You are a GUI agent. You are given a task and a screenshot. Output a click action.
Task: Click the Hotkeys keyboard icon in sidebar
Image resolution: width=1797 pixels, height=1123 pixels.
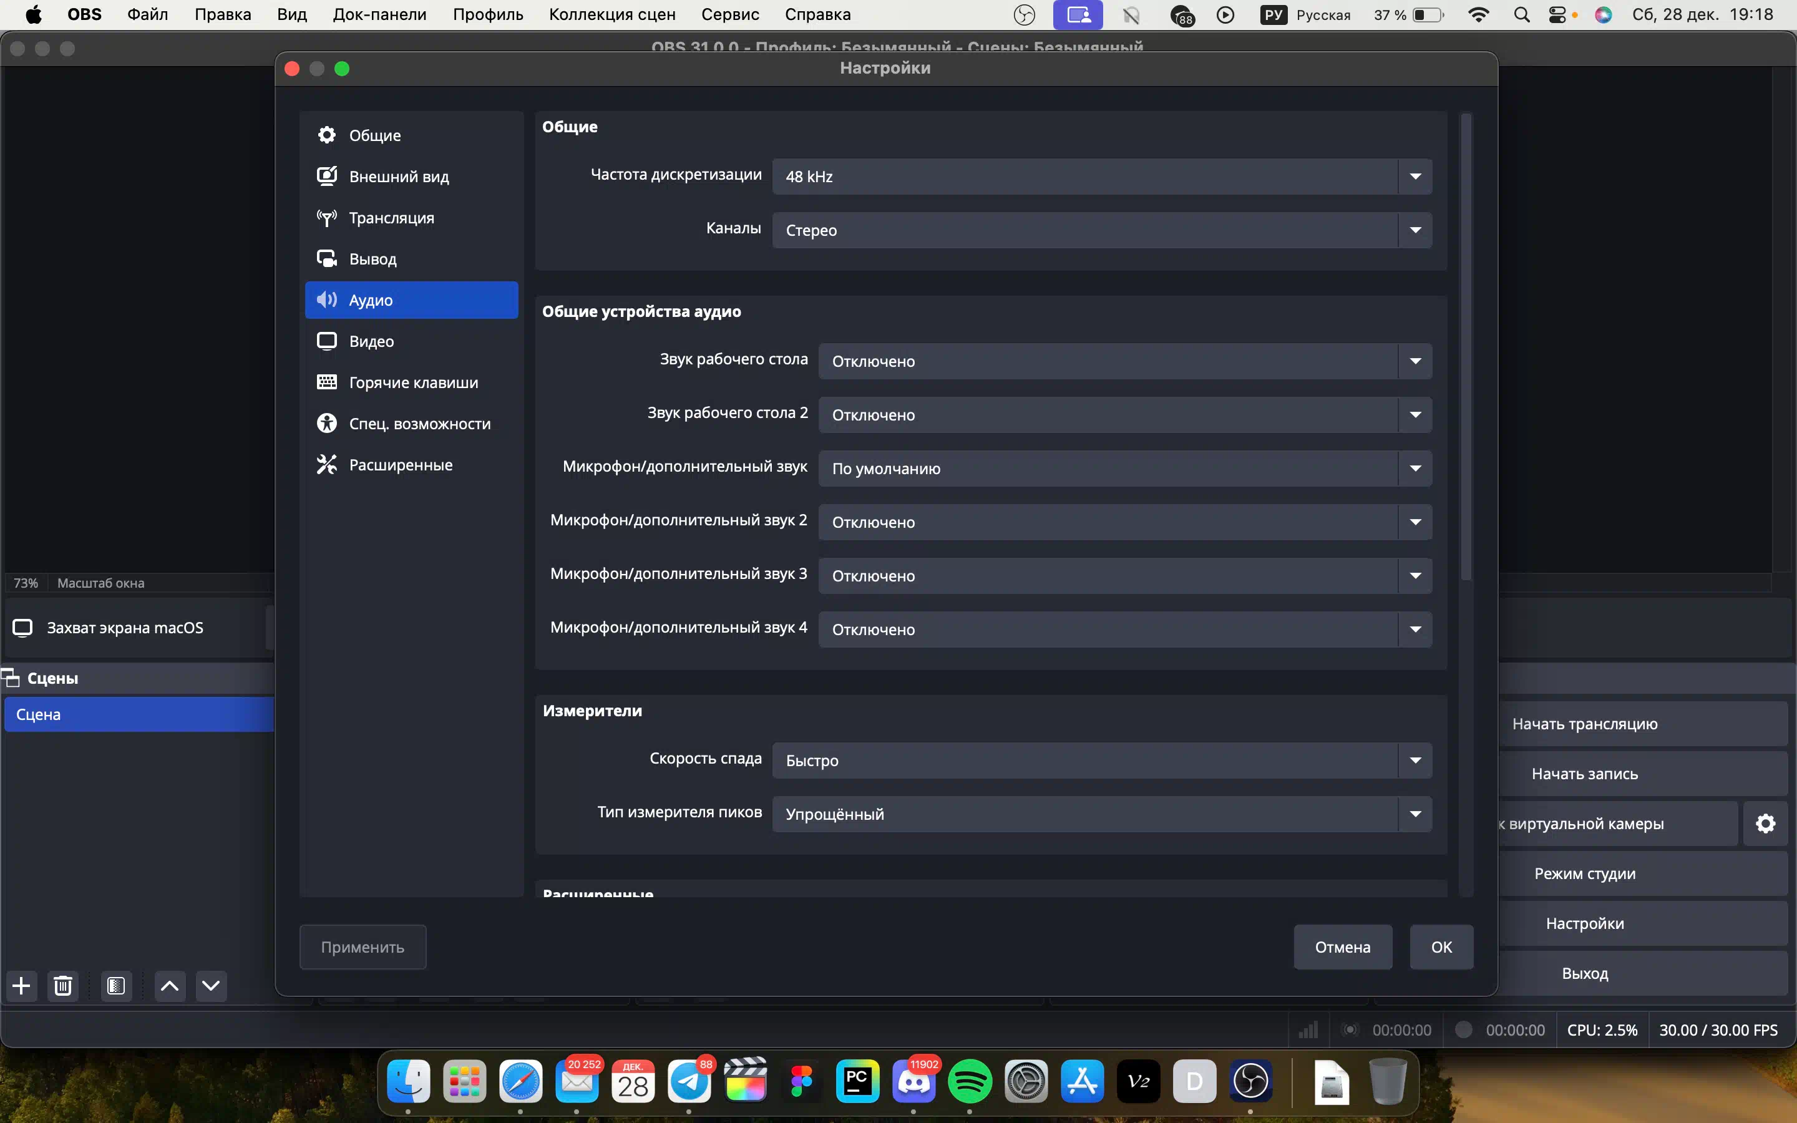click(327, 382)
